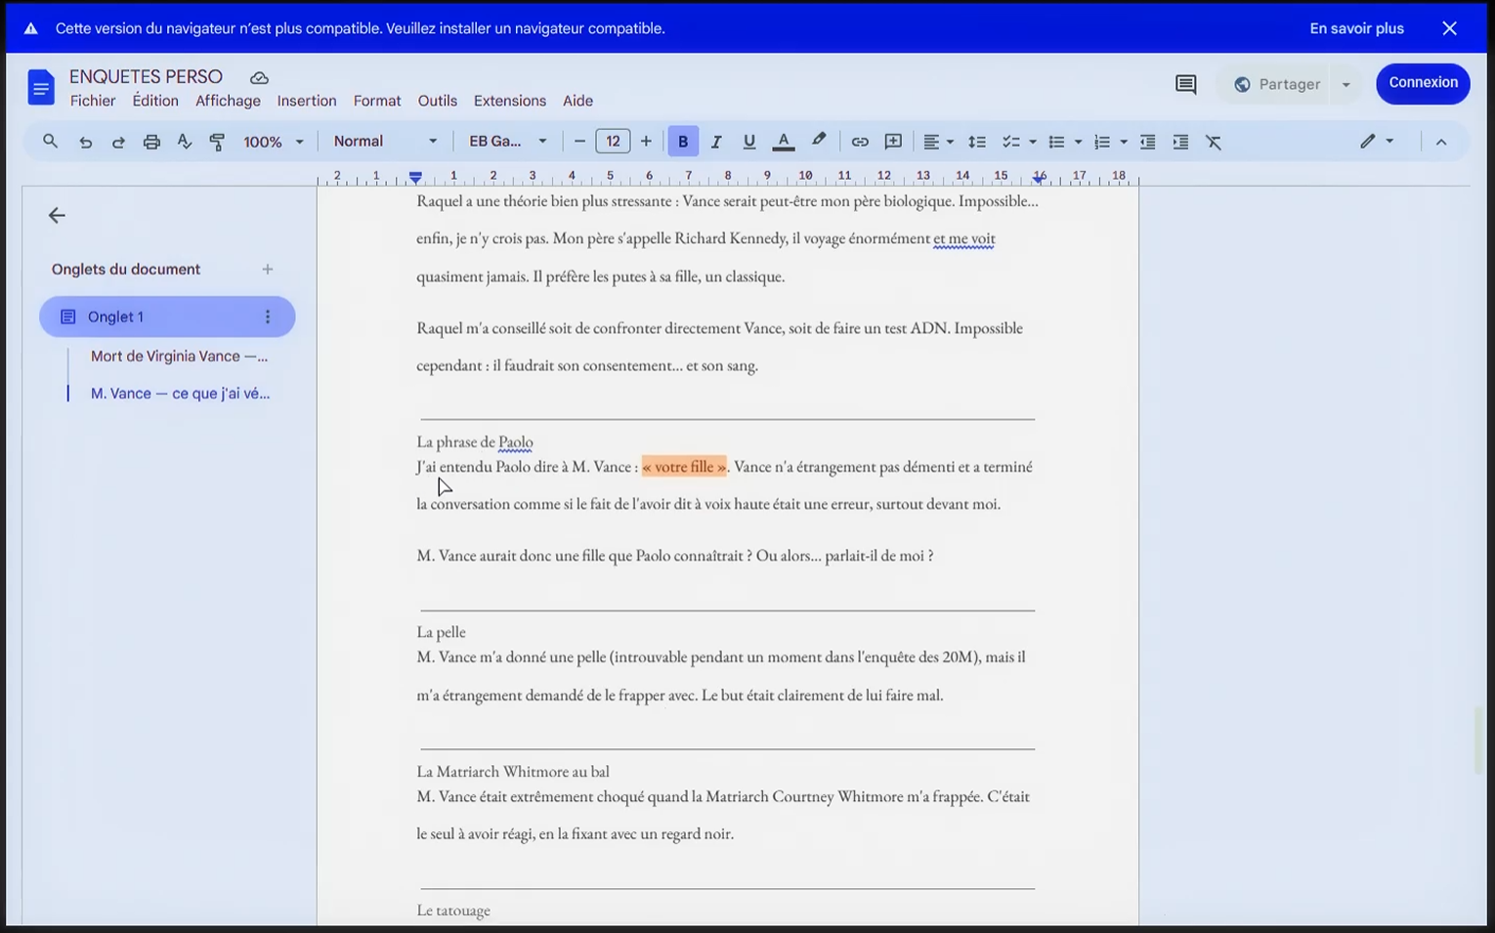Image resolution: width=1495 pixels, height=933 pixels.
Task: Toggle bold formatting off
Action: pyautogui.click(x=683, y=142)
